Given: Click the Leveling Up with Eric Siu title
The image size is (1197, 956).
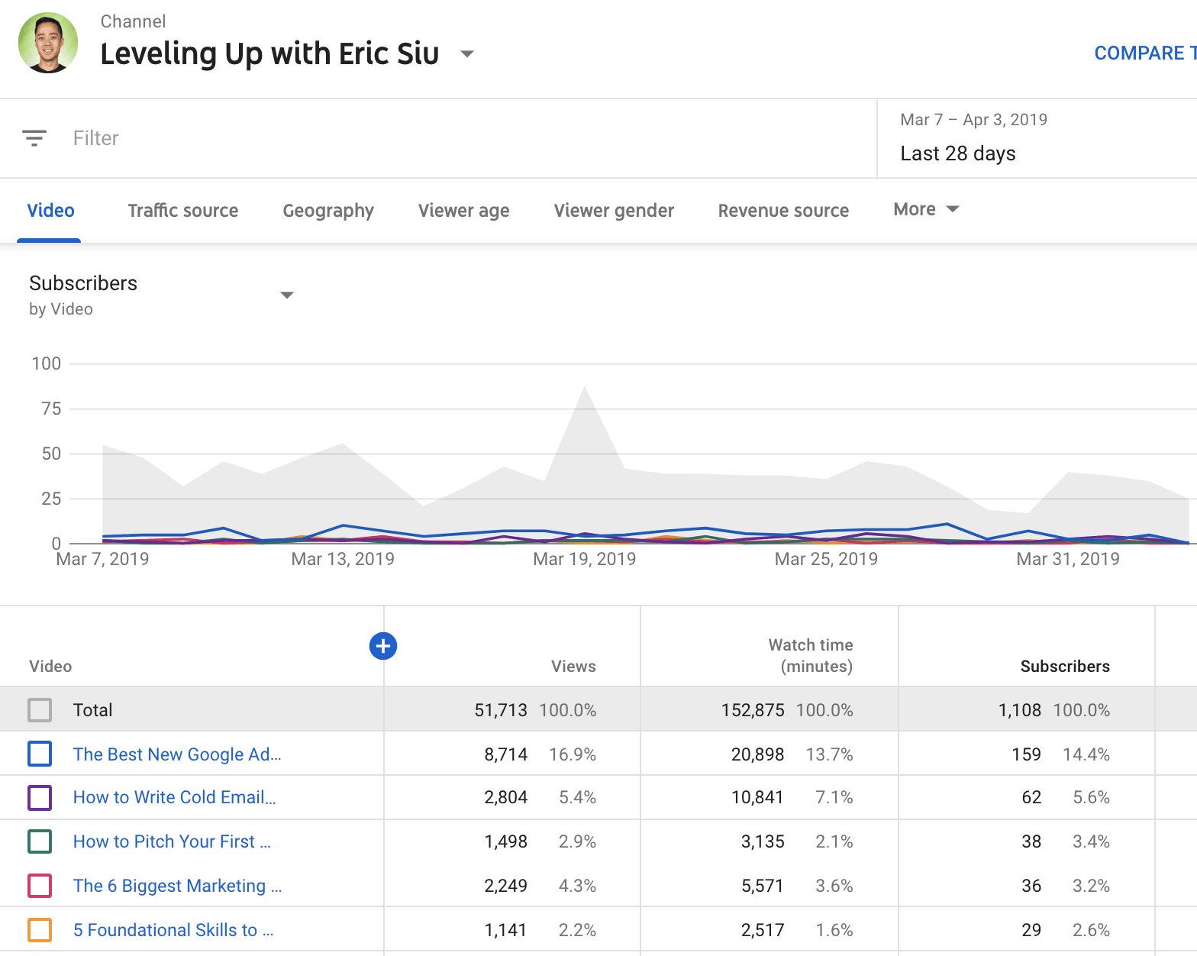Looking at the screenshot, I should (269, 54).
